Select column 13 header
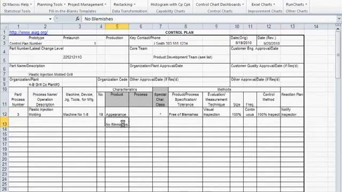Screen dimensions: 342x192 pyautogui.click(x=292, y=27)
